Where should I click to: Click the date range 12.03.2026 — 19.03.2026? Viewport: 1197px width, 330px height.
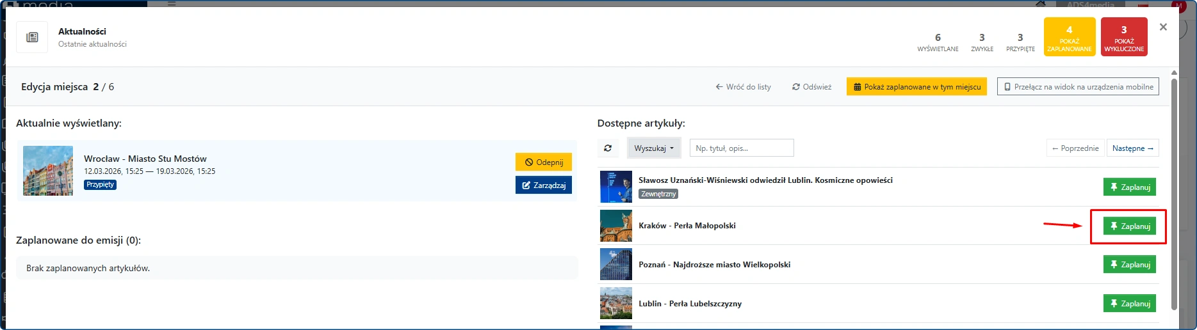tap(149, 171)
